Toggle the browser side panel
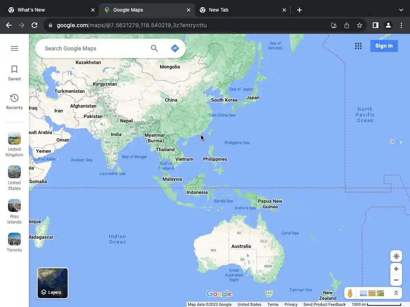Viewport: 410px width, 307px height. (376, 25)
